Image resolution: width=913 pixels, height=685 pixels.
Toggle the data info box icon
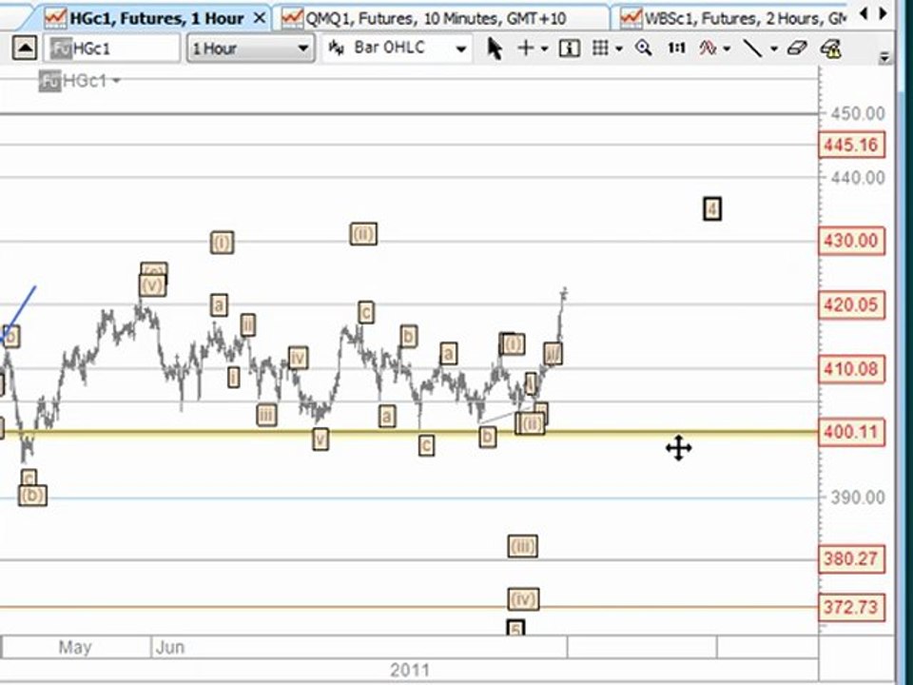click(569, 49)
